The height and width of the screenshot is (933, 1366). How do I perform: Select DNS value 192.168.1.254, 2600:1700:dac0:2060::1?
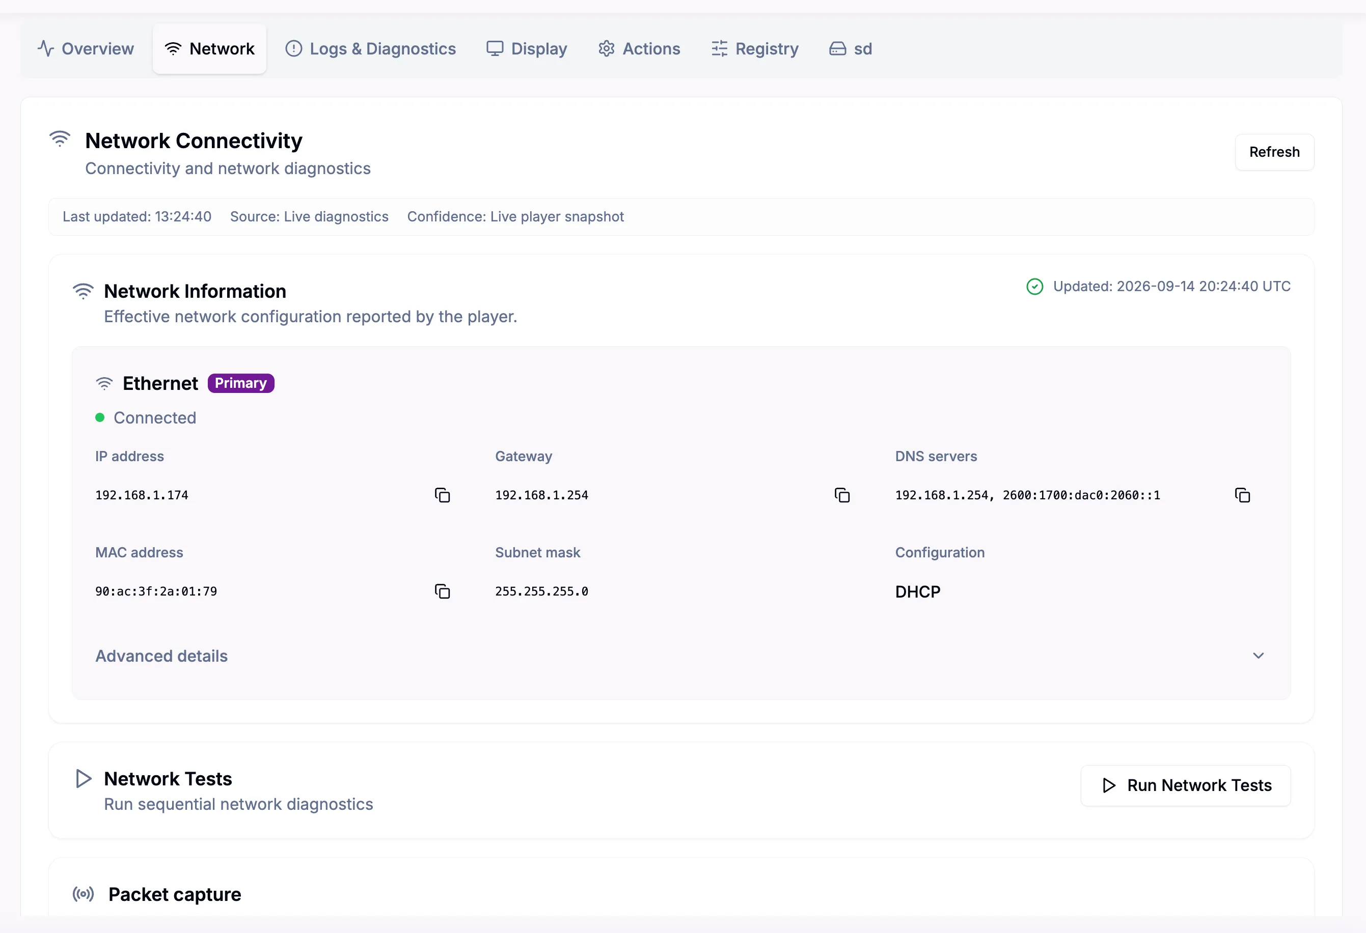tap(1027, 495)
